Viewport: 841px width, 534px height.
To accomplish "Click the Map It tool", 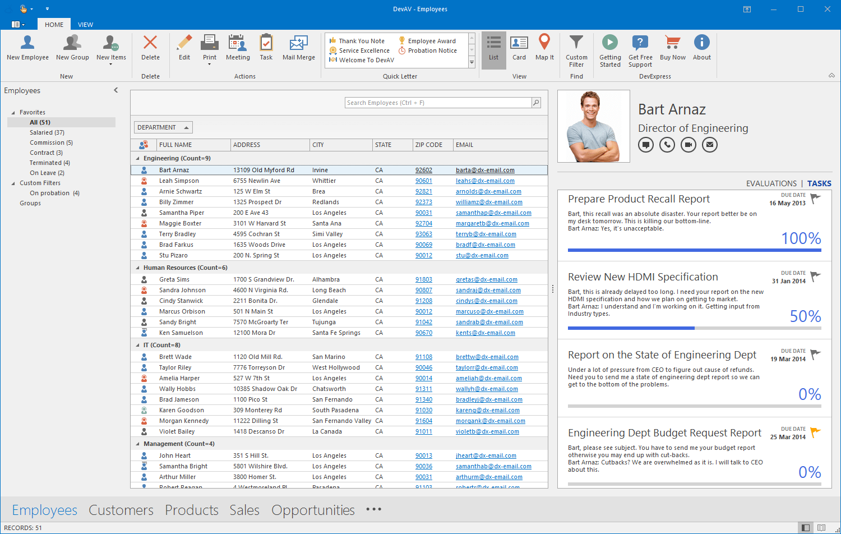I will [544, 48].
